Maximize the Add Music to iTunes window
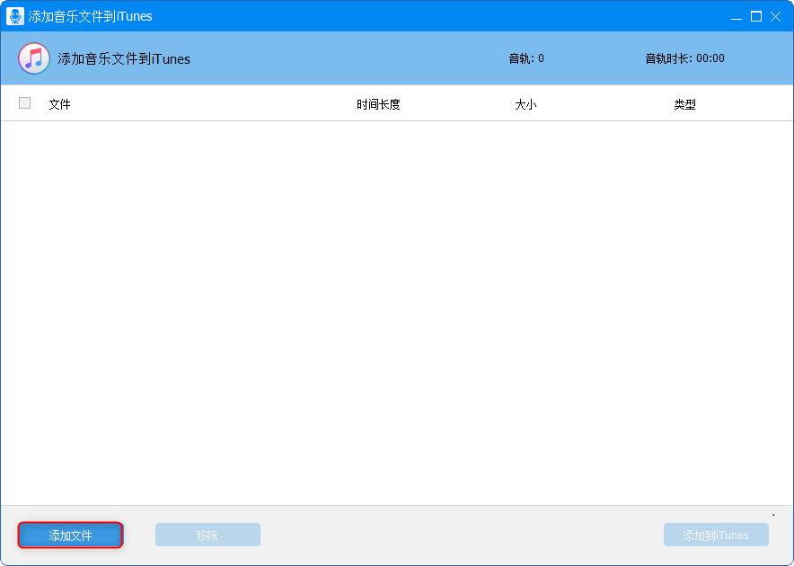794x566 pixels. tap(756, 16)
